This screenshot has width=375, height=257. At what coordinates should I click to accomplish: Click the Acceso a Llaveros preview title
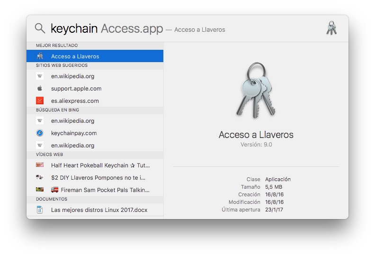click(256, 135)
